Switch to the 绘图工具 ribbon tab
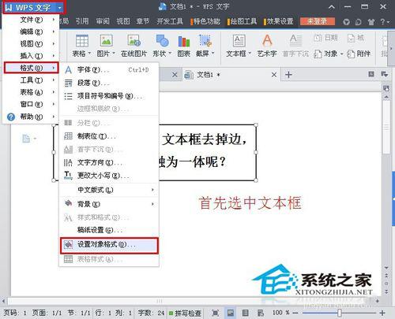The image size is (395, 319). point(243,21)
